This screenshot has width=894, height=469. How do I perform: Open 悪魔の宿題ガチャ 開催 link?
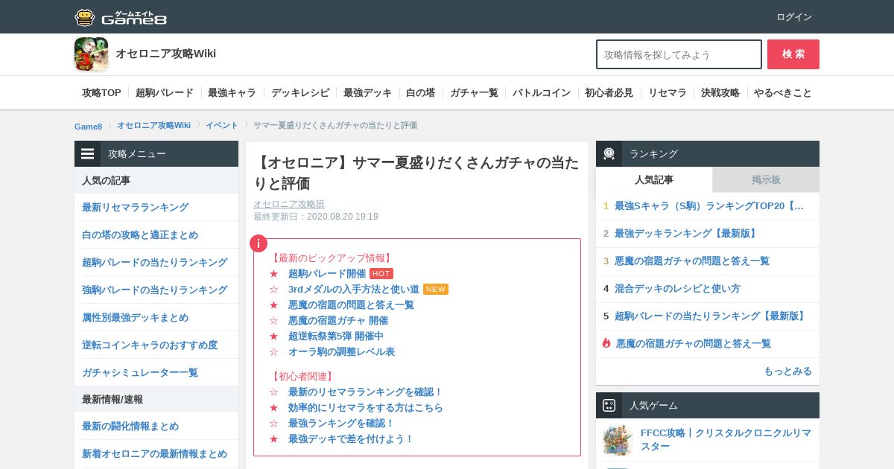click(338, 320)
